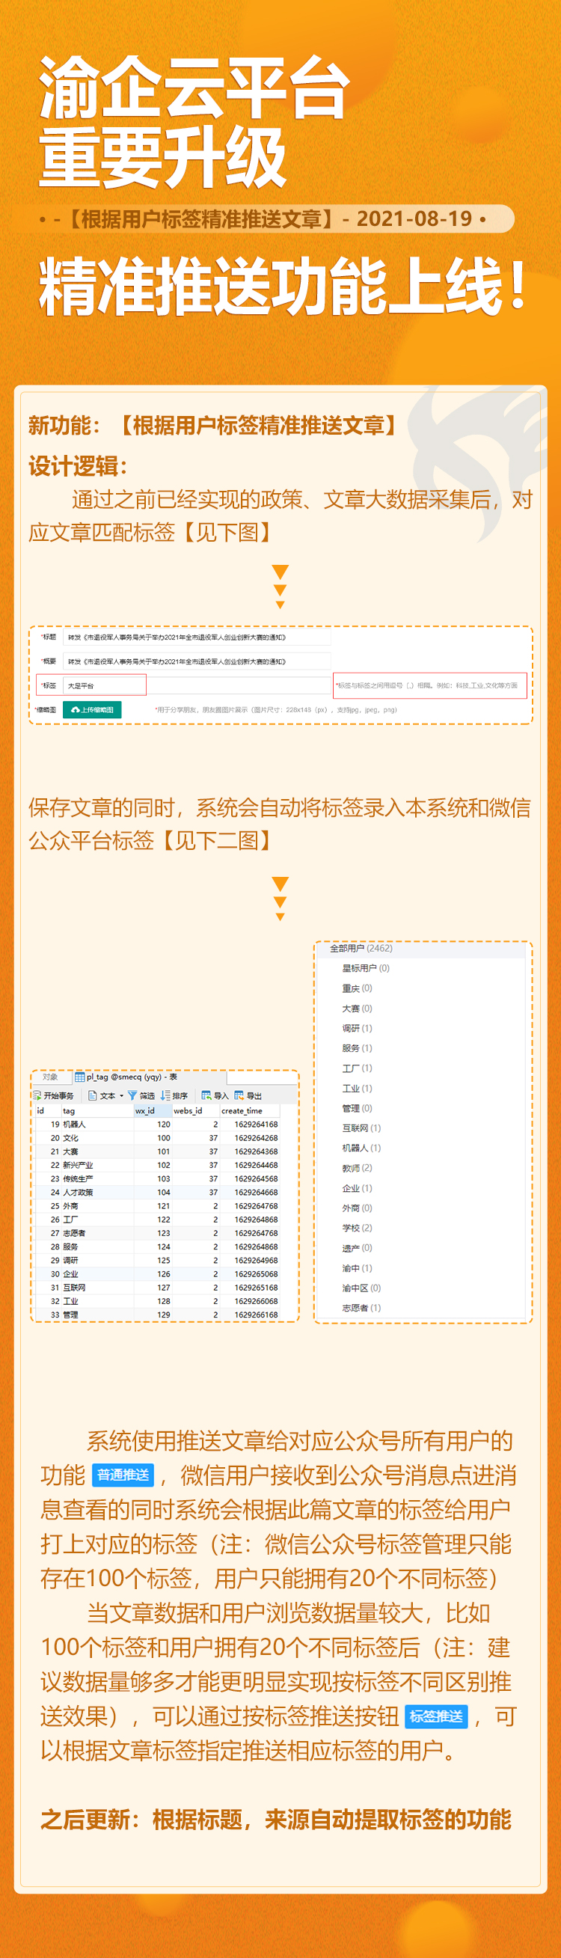The width and height of the screenshot is (561, 1958).
Task: Select the 教师 (2) user tag
Action: click(x=358, y=1167)
